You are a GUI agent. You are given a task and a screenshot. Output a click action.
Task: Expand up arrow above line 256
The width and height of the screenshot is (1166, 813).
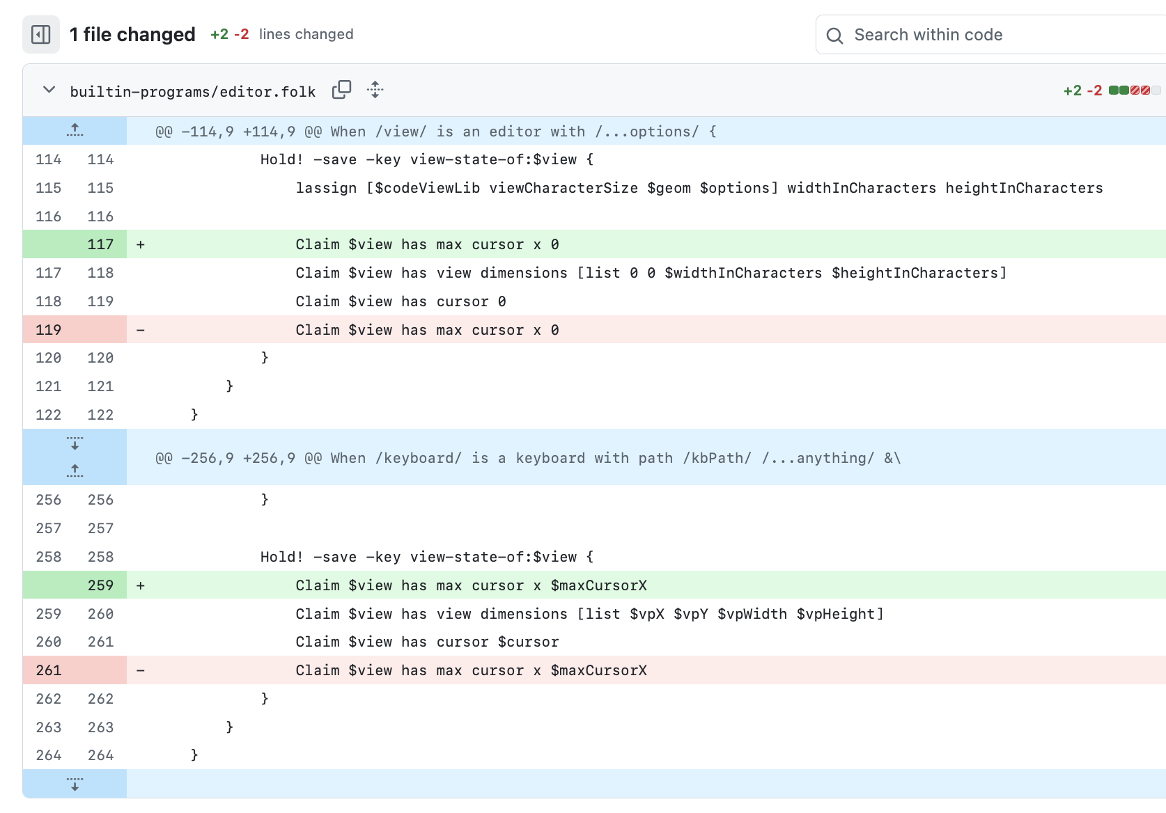pyautogui.click(x=75, y=471)
